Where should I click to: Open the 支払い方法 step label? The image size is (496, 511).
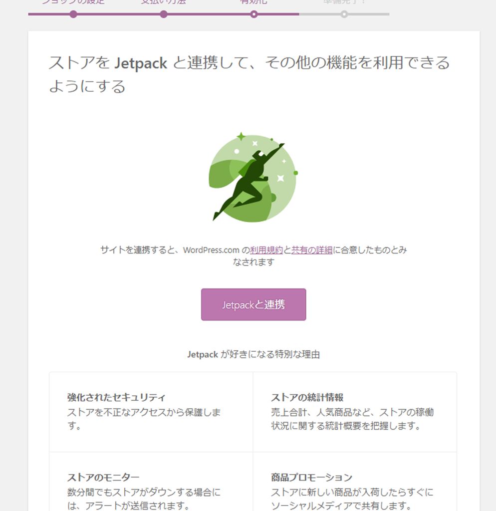[x=164, y=2]
